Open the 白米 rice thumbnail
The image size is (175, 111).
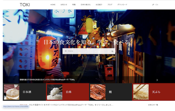tap(55, 92)
